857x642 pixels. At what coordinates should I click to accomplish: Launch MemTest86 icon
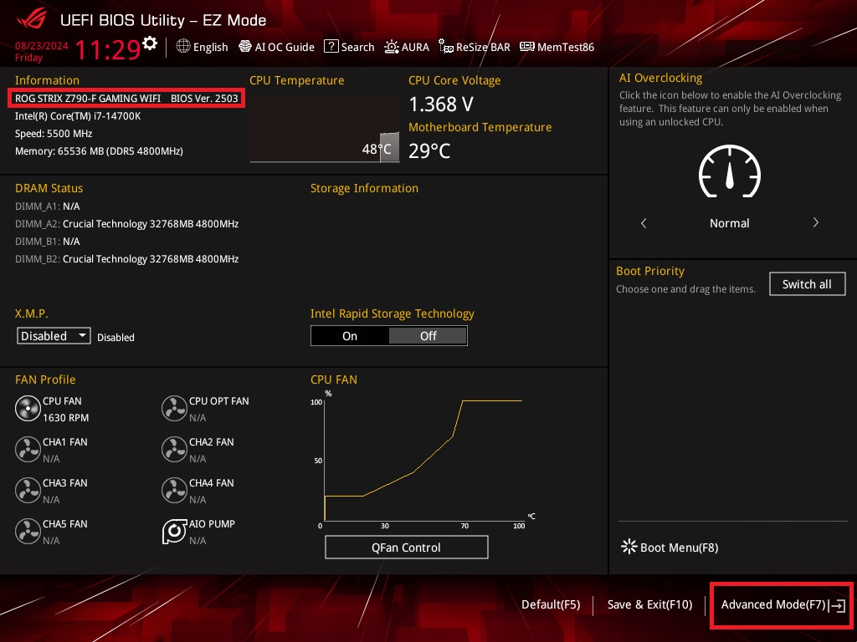click(527, 47)
